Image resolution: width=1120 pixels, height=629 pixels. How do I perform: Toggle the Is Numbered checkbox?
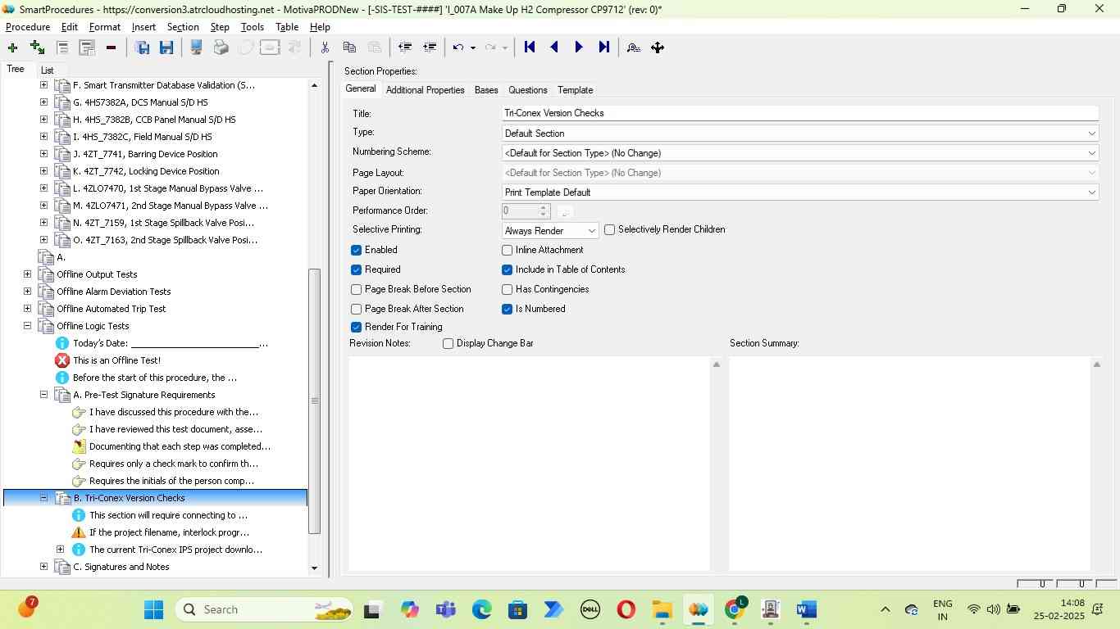507,309
